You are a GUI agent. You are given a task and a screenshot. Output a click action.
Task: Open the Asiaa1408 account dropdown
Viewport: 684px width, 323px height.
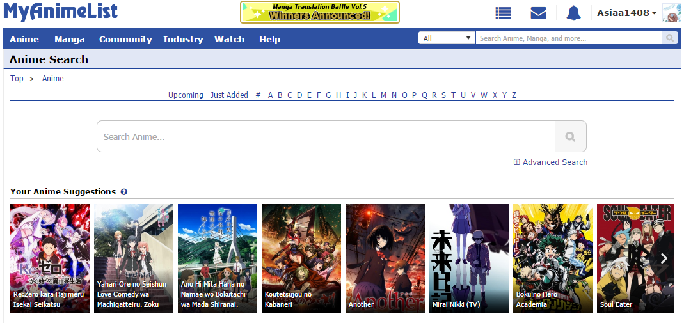click(627, 13)
